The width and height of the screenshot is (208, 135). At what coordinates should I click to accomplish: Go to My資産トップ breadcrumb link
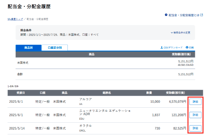15,19
